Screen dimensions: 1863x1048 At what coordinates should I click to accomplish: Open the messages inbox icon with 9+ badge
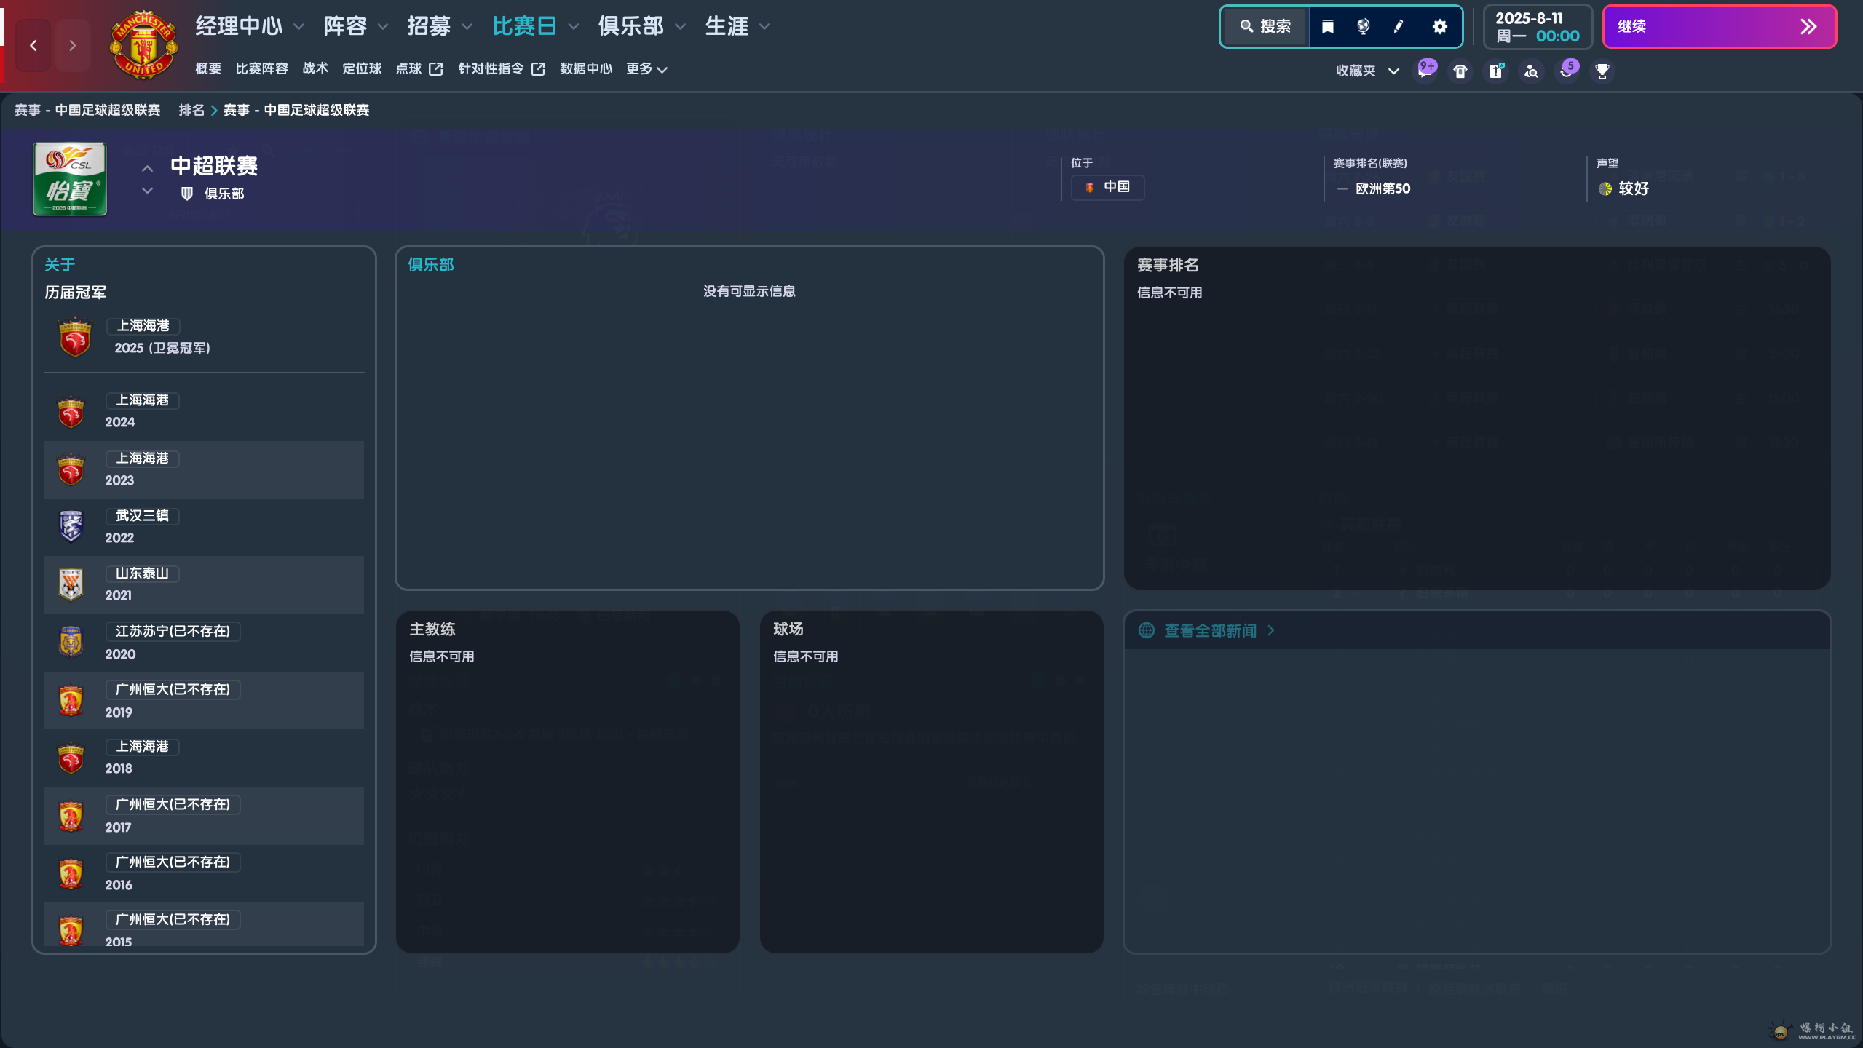(1425, 71)
